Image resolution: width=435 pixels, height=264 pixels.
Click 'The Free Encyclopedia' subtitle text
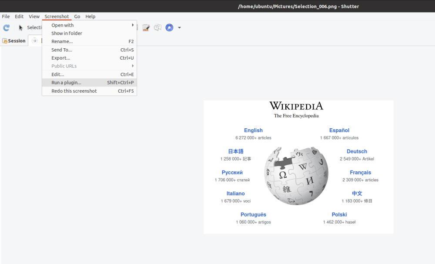[296, 116]
